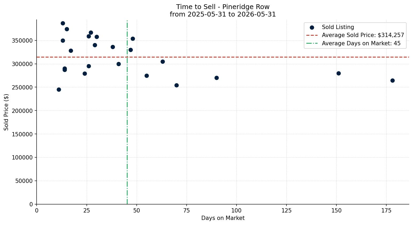The height and width of the screenshot is (225, 413).
Task: Click the green Average Days on Market legend line
Action: click(x=312, y=43)
